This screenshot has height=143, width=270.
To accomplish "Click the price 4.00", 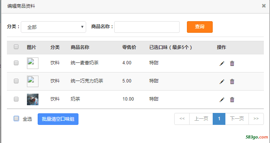I will click(127, 63).
